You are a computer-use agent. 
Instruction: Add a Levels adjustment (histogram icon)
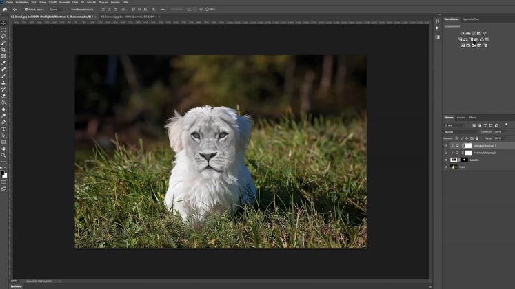pyautogui.click(x=468, y=33)
